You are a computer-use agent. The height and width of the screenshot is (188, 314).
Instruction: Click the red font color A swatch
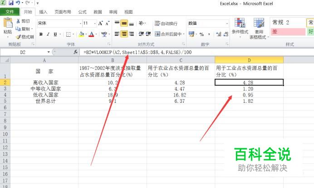tap(91, 34)
